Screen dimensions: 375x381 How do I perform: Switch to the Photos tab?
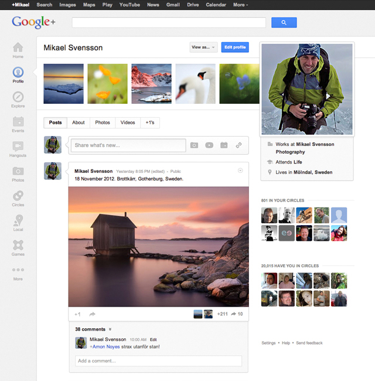tap(103, 123)
